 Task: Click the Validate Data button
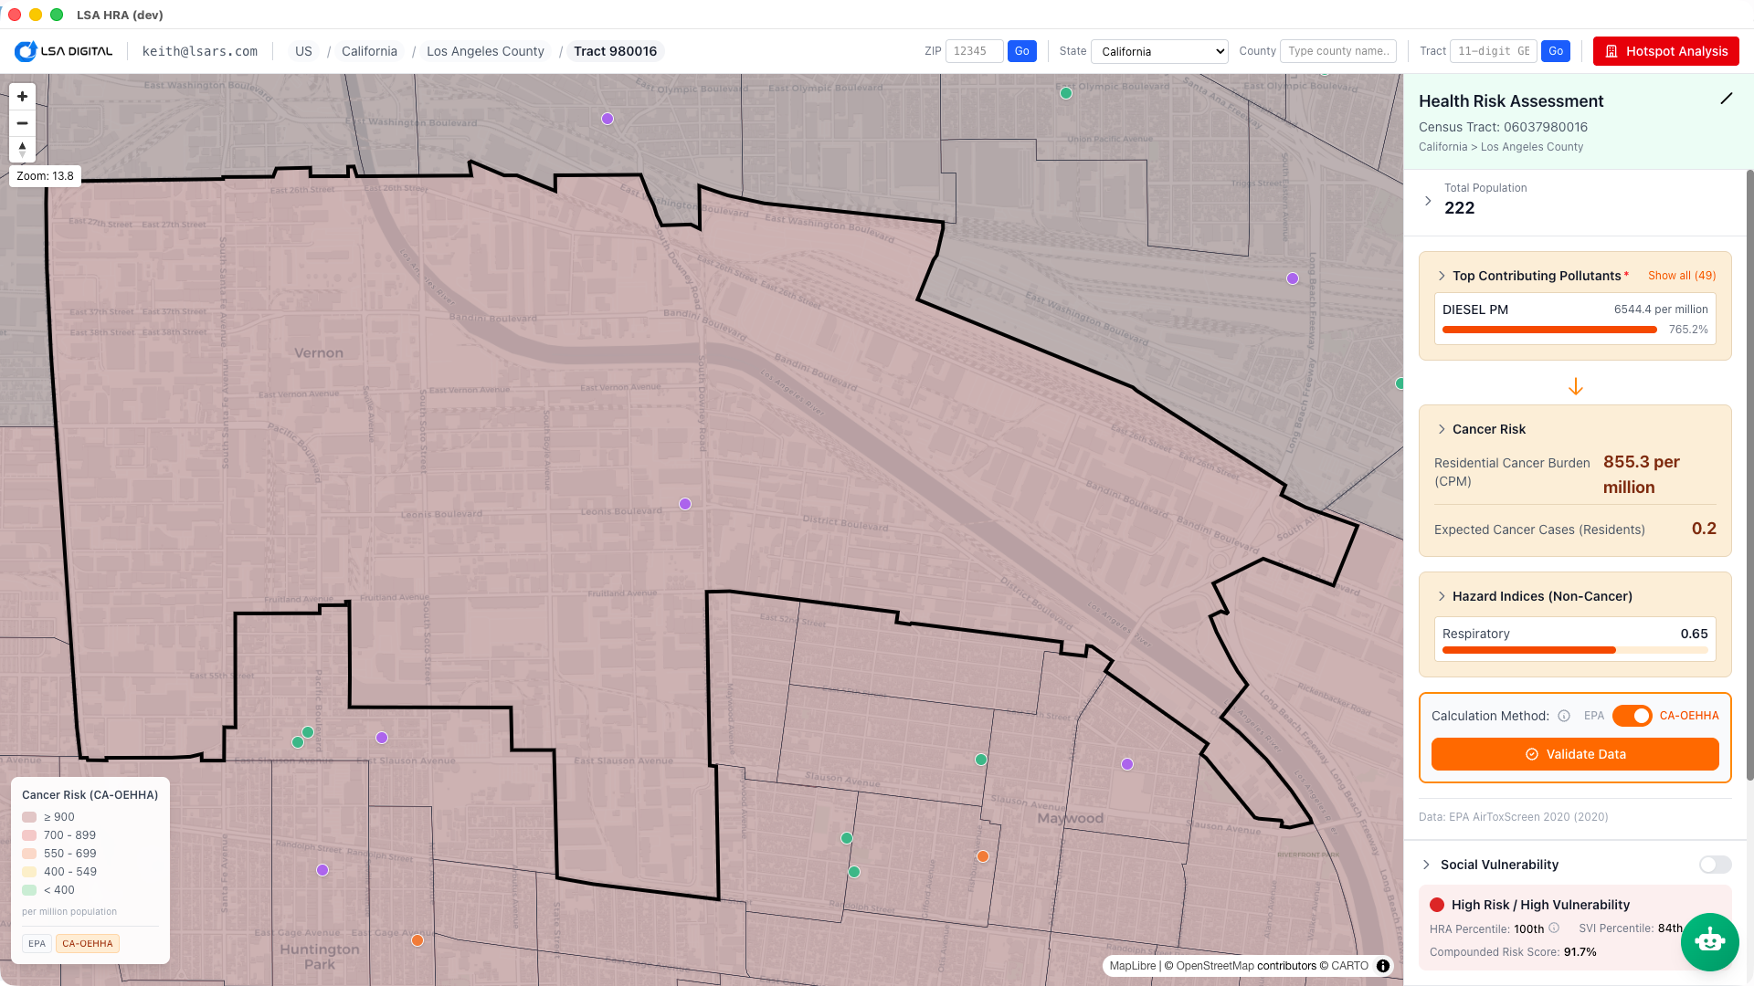1575,754
